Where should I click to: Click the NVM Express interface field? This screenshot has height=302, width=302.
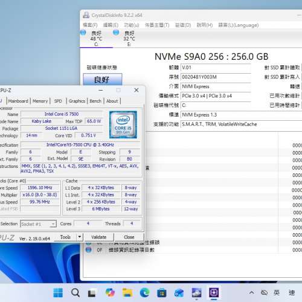coord(216,86)
